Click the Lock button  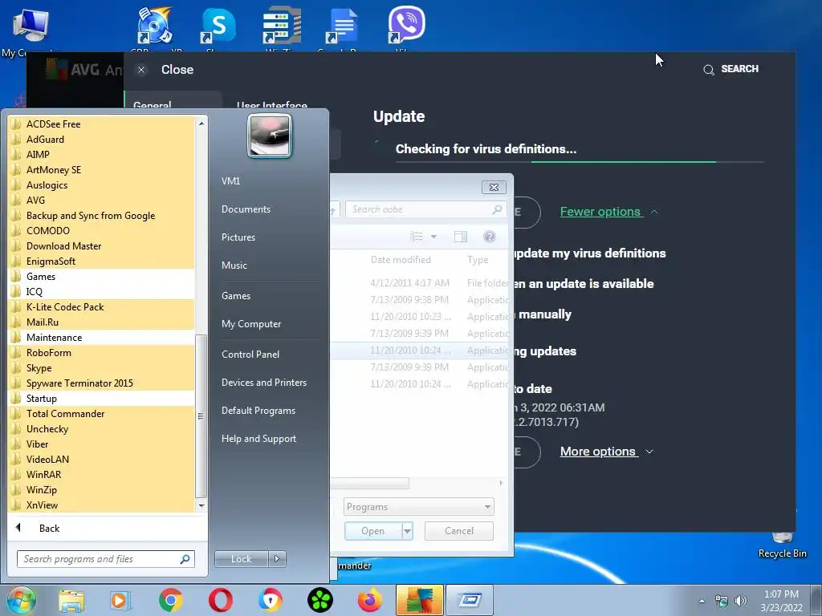(x=241, y=559)
